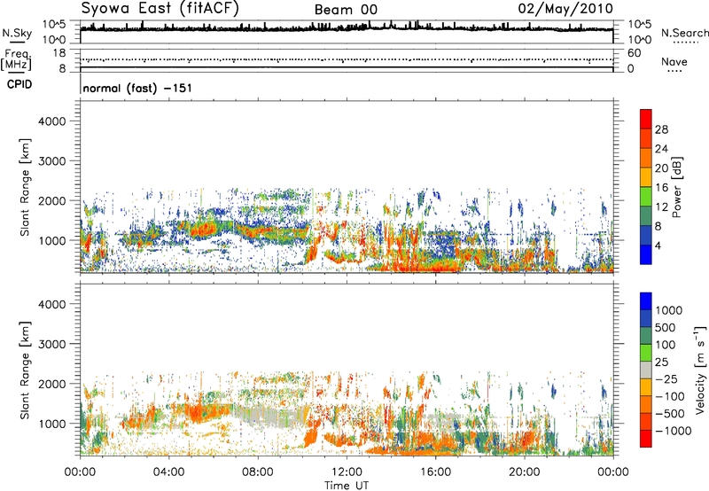
Task: Click the date "02/May/2010"
Action: coord(565,9)
